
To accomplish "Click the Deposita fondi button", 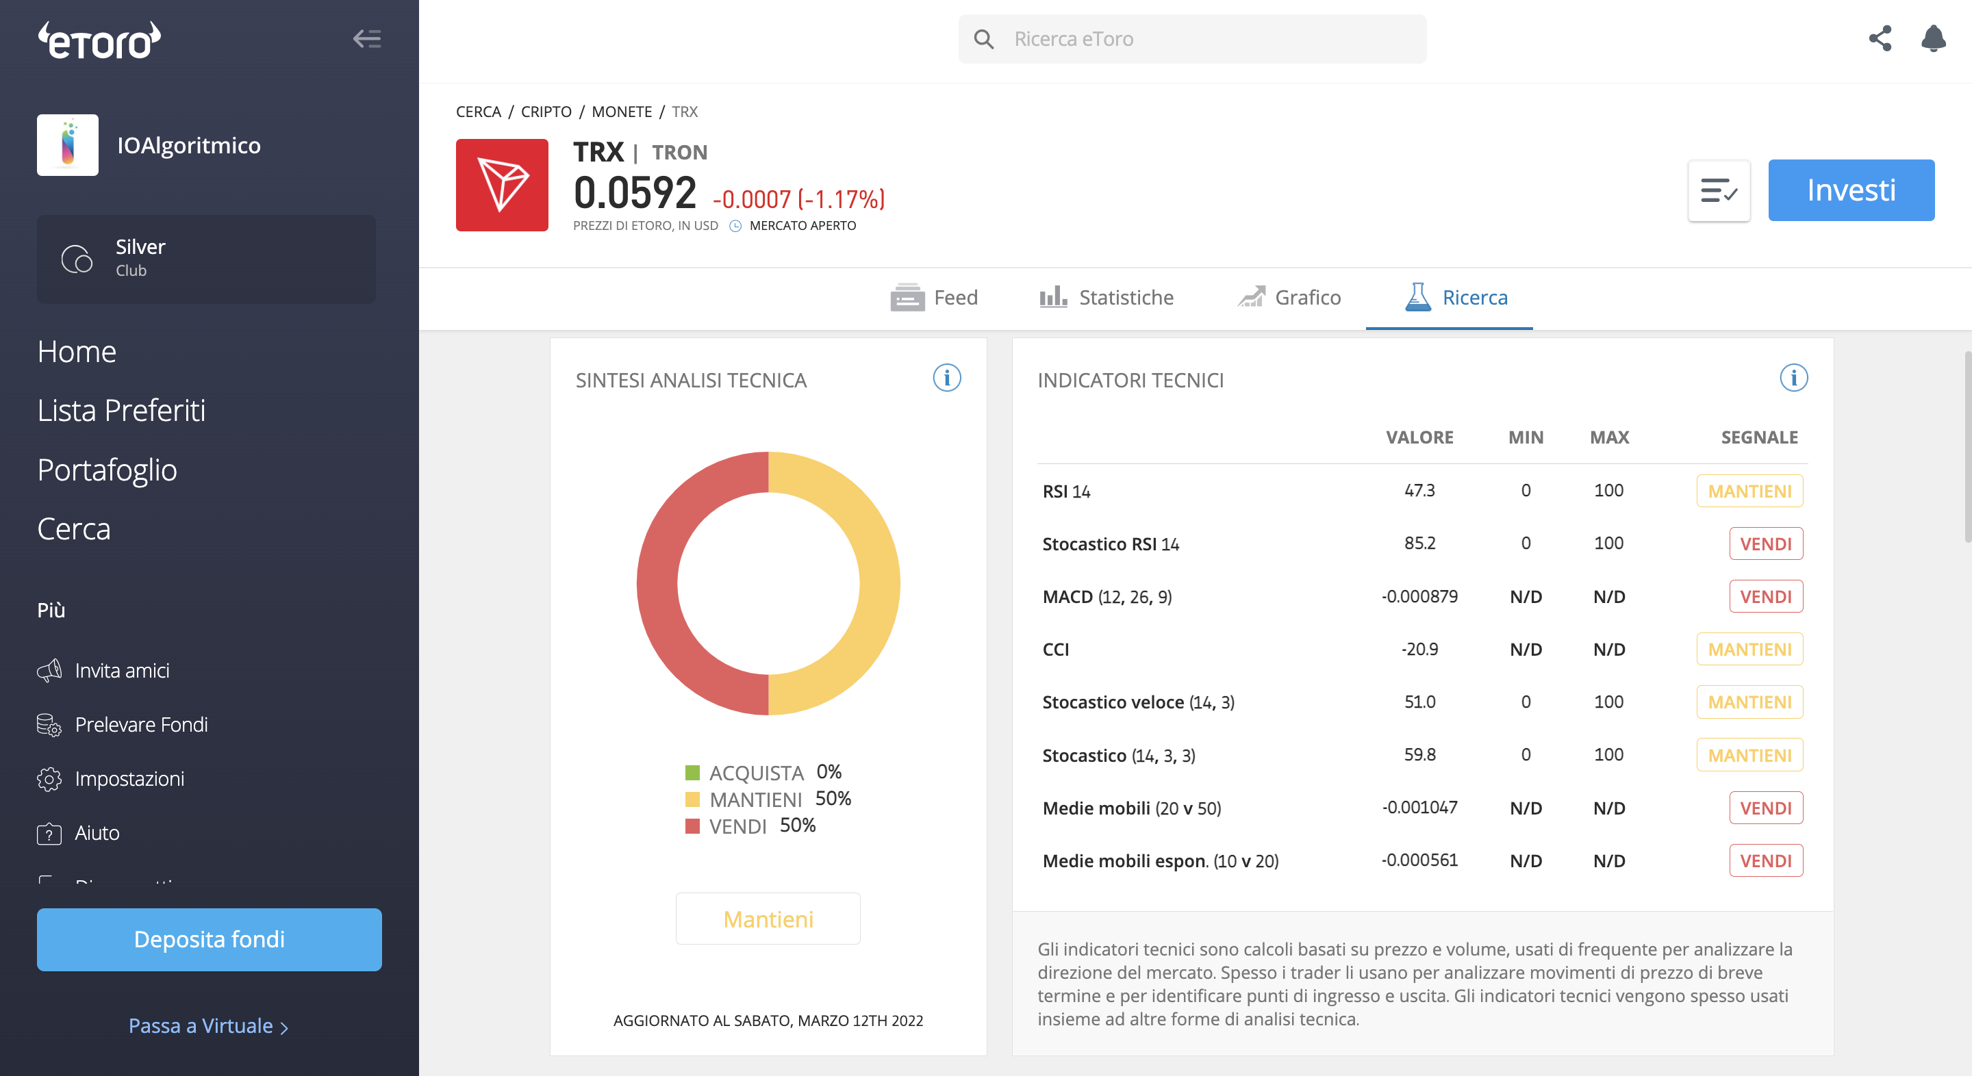I will point(209,940).
